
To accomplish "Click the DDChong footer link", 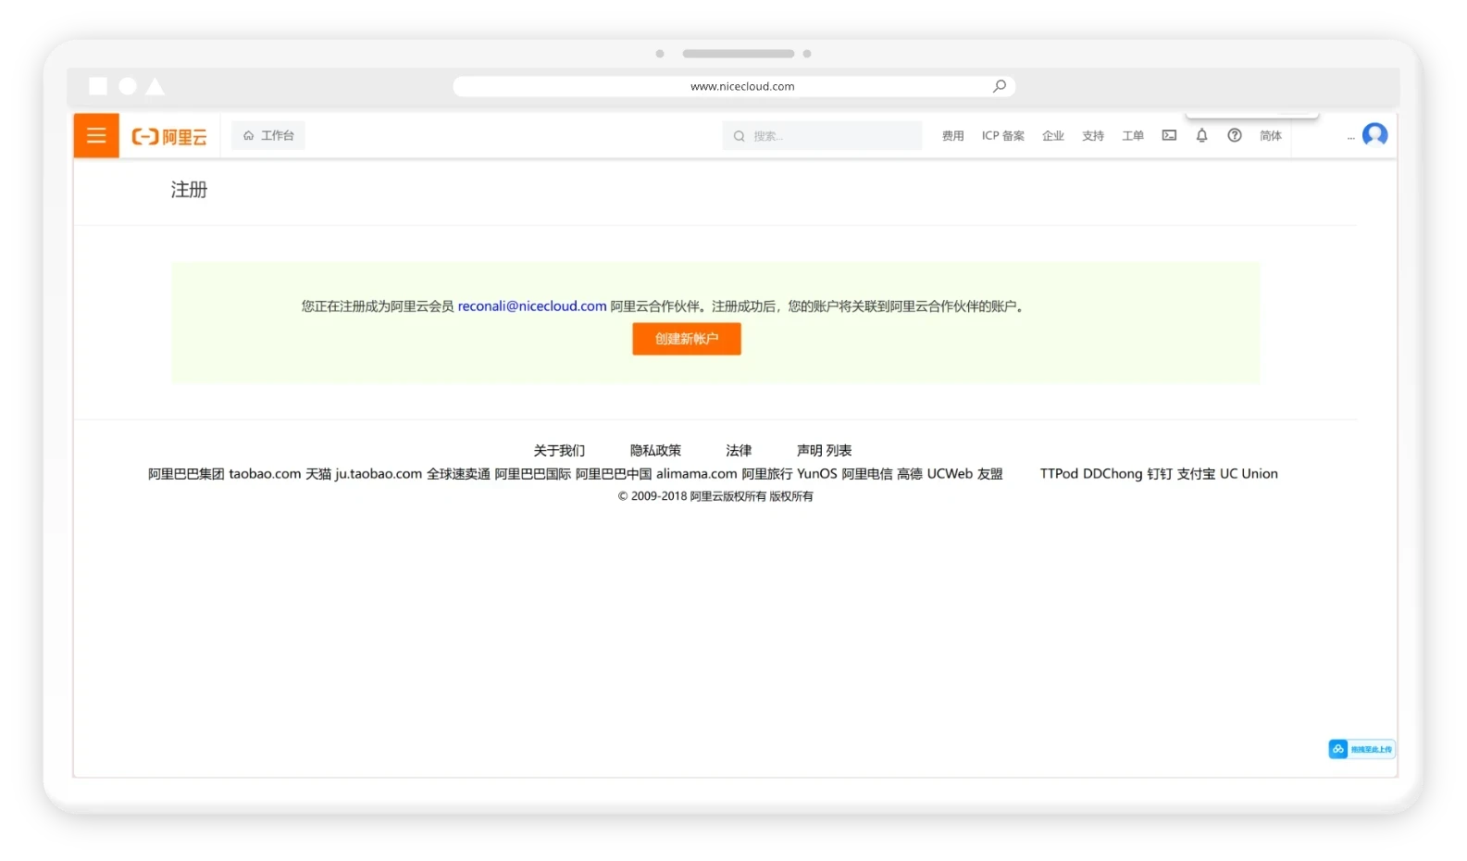I will (x=1113, y=474).
